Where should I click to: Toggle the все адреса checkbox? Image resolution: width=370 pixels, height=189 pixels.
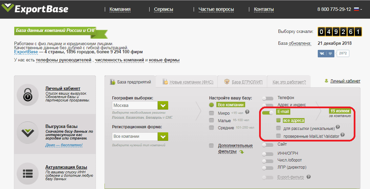pos(278,120)
